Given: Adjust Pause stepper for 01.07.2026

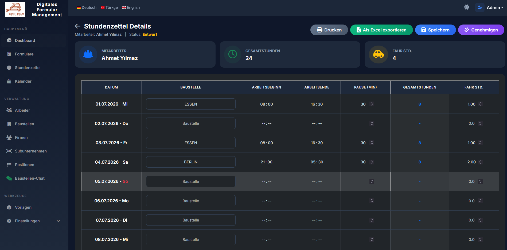Looking at the screenshot, I should click(x=372, y=104).
